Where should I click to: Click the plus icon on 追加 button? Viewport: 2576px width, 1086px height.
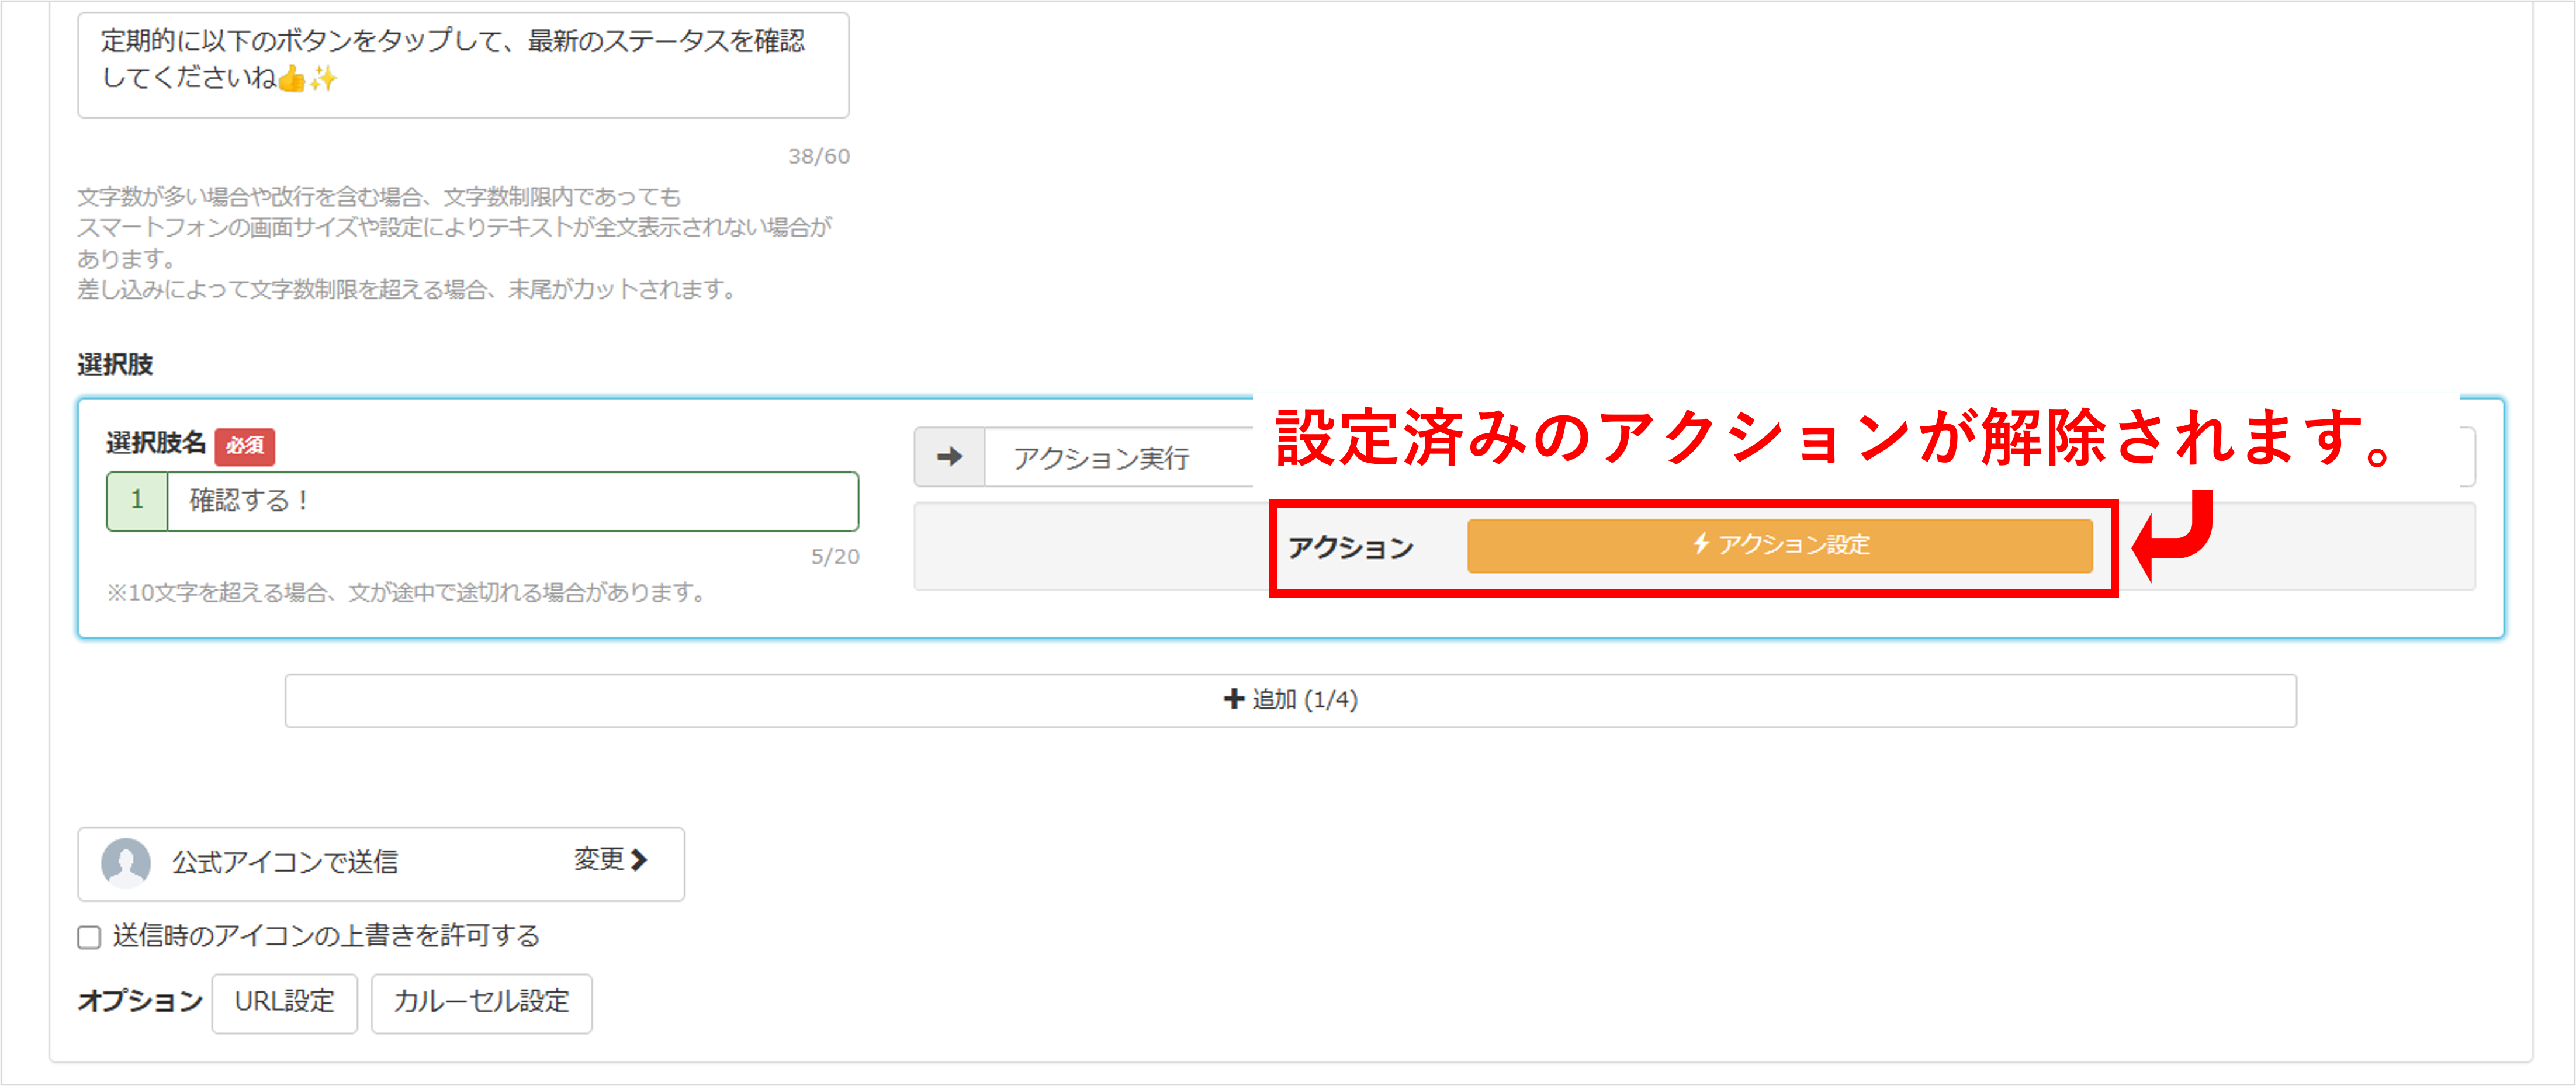click(1234, 699)
